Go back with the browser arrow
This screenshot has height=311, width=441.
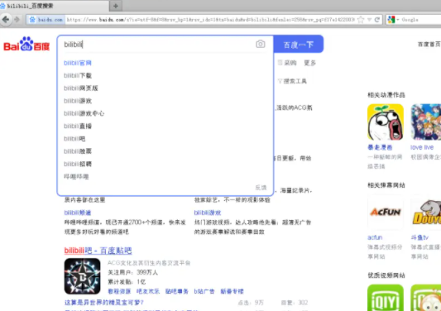click(6, 19)
